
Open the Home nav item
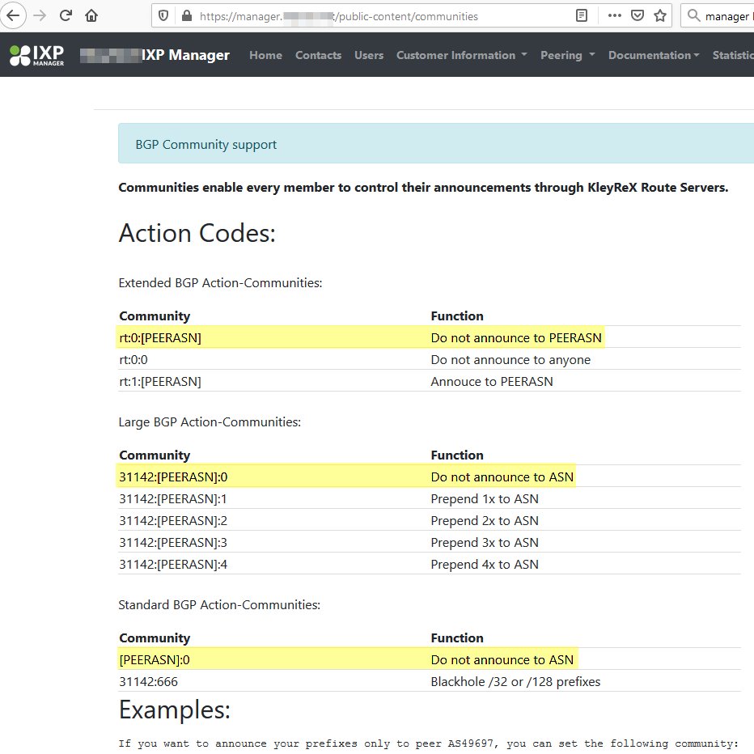[x=265, y=55]
